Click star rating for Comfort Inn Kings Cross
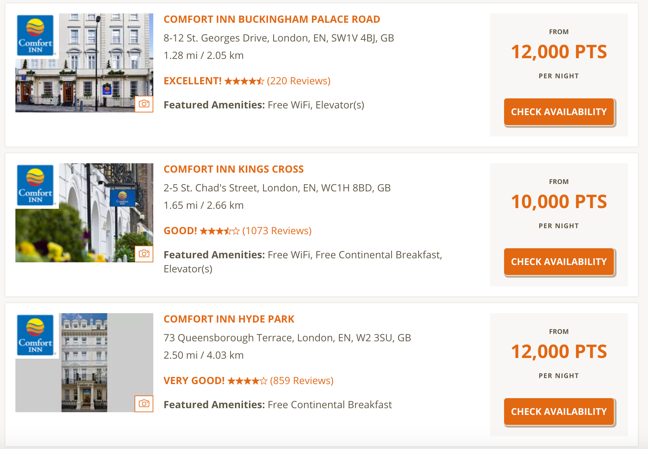648x449 pixels. 220,231
